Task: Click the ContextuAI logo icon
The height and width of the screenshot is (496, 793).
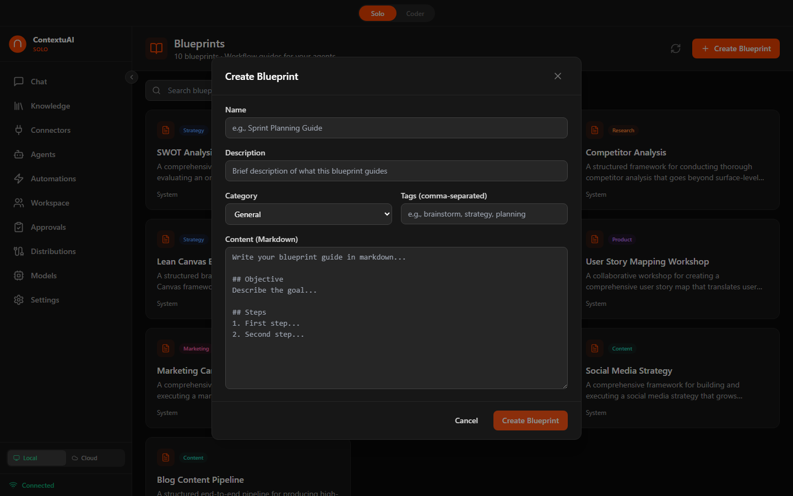Action: tap(18, 44)
